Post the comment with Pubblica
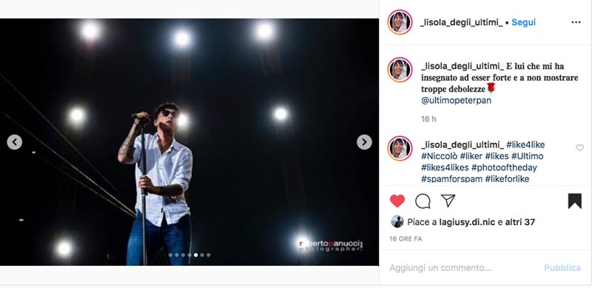 pyautogui.click(x=562, y=268)
